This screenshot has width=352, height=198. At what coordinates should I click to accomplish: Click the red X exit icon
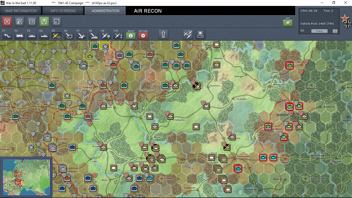[x=7, y=22]
